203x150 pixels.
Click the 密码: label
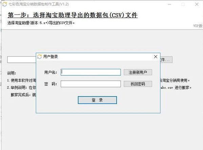click(x=50, y=84)
